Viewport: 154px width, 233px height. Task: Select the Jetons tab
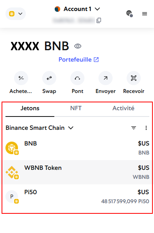point(30,108)
